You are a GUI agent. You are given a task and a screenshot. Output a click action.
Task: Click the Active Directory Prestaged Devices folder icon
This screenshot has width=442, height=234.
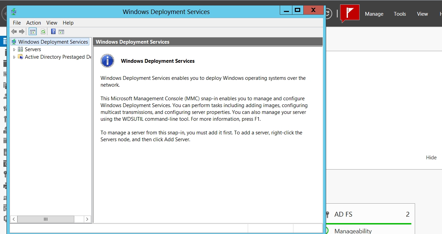click(x=20, y=57)
